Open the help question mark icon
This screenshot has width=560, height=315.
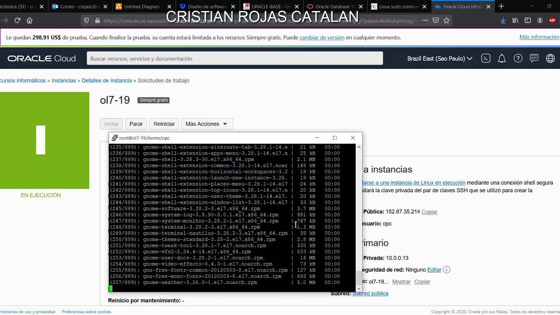click(x=518, y=58)
